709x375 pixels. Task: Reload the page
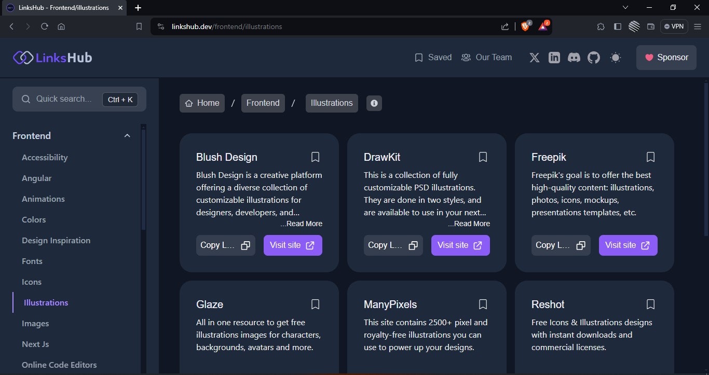45,26
